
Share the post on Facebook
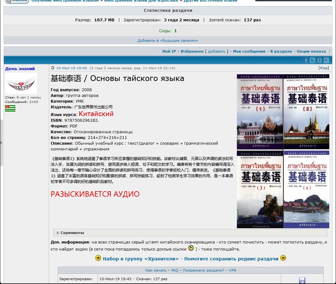(x=306, y=60)
